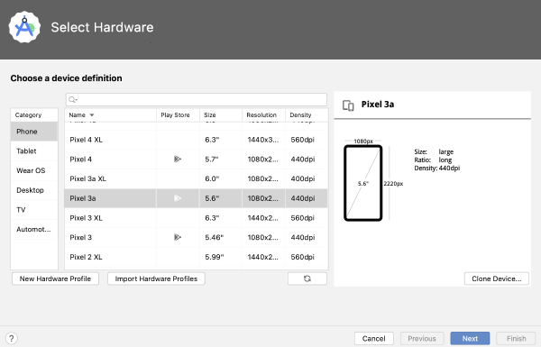Select the TV category
Viewport: 541px width, 347px height.
(34, 210)
